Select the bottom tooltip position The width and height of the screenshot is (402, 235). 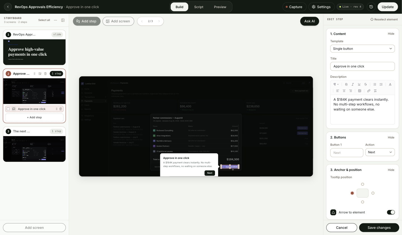tap(363, 202)
